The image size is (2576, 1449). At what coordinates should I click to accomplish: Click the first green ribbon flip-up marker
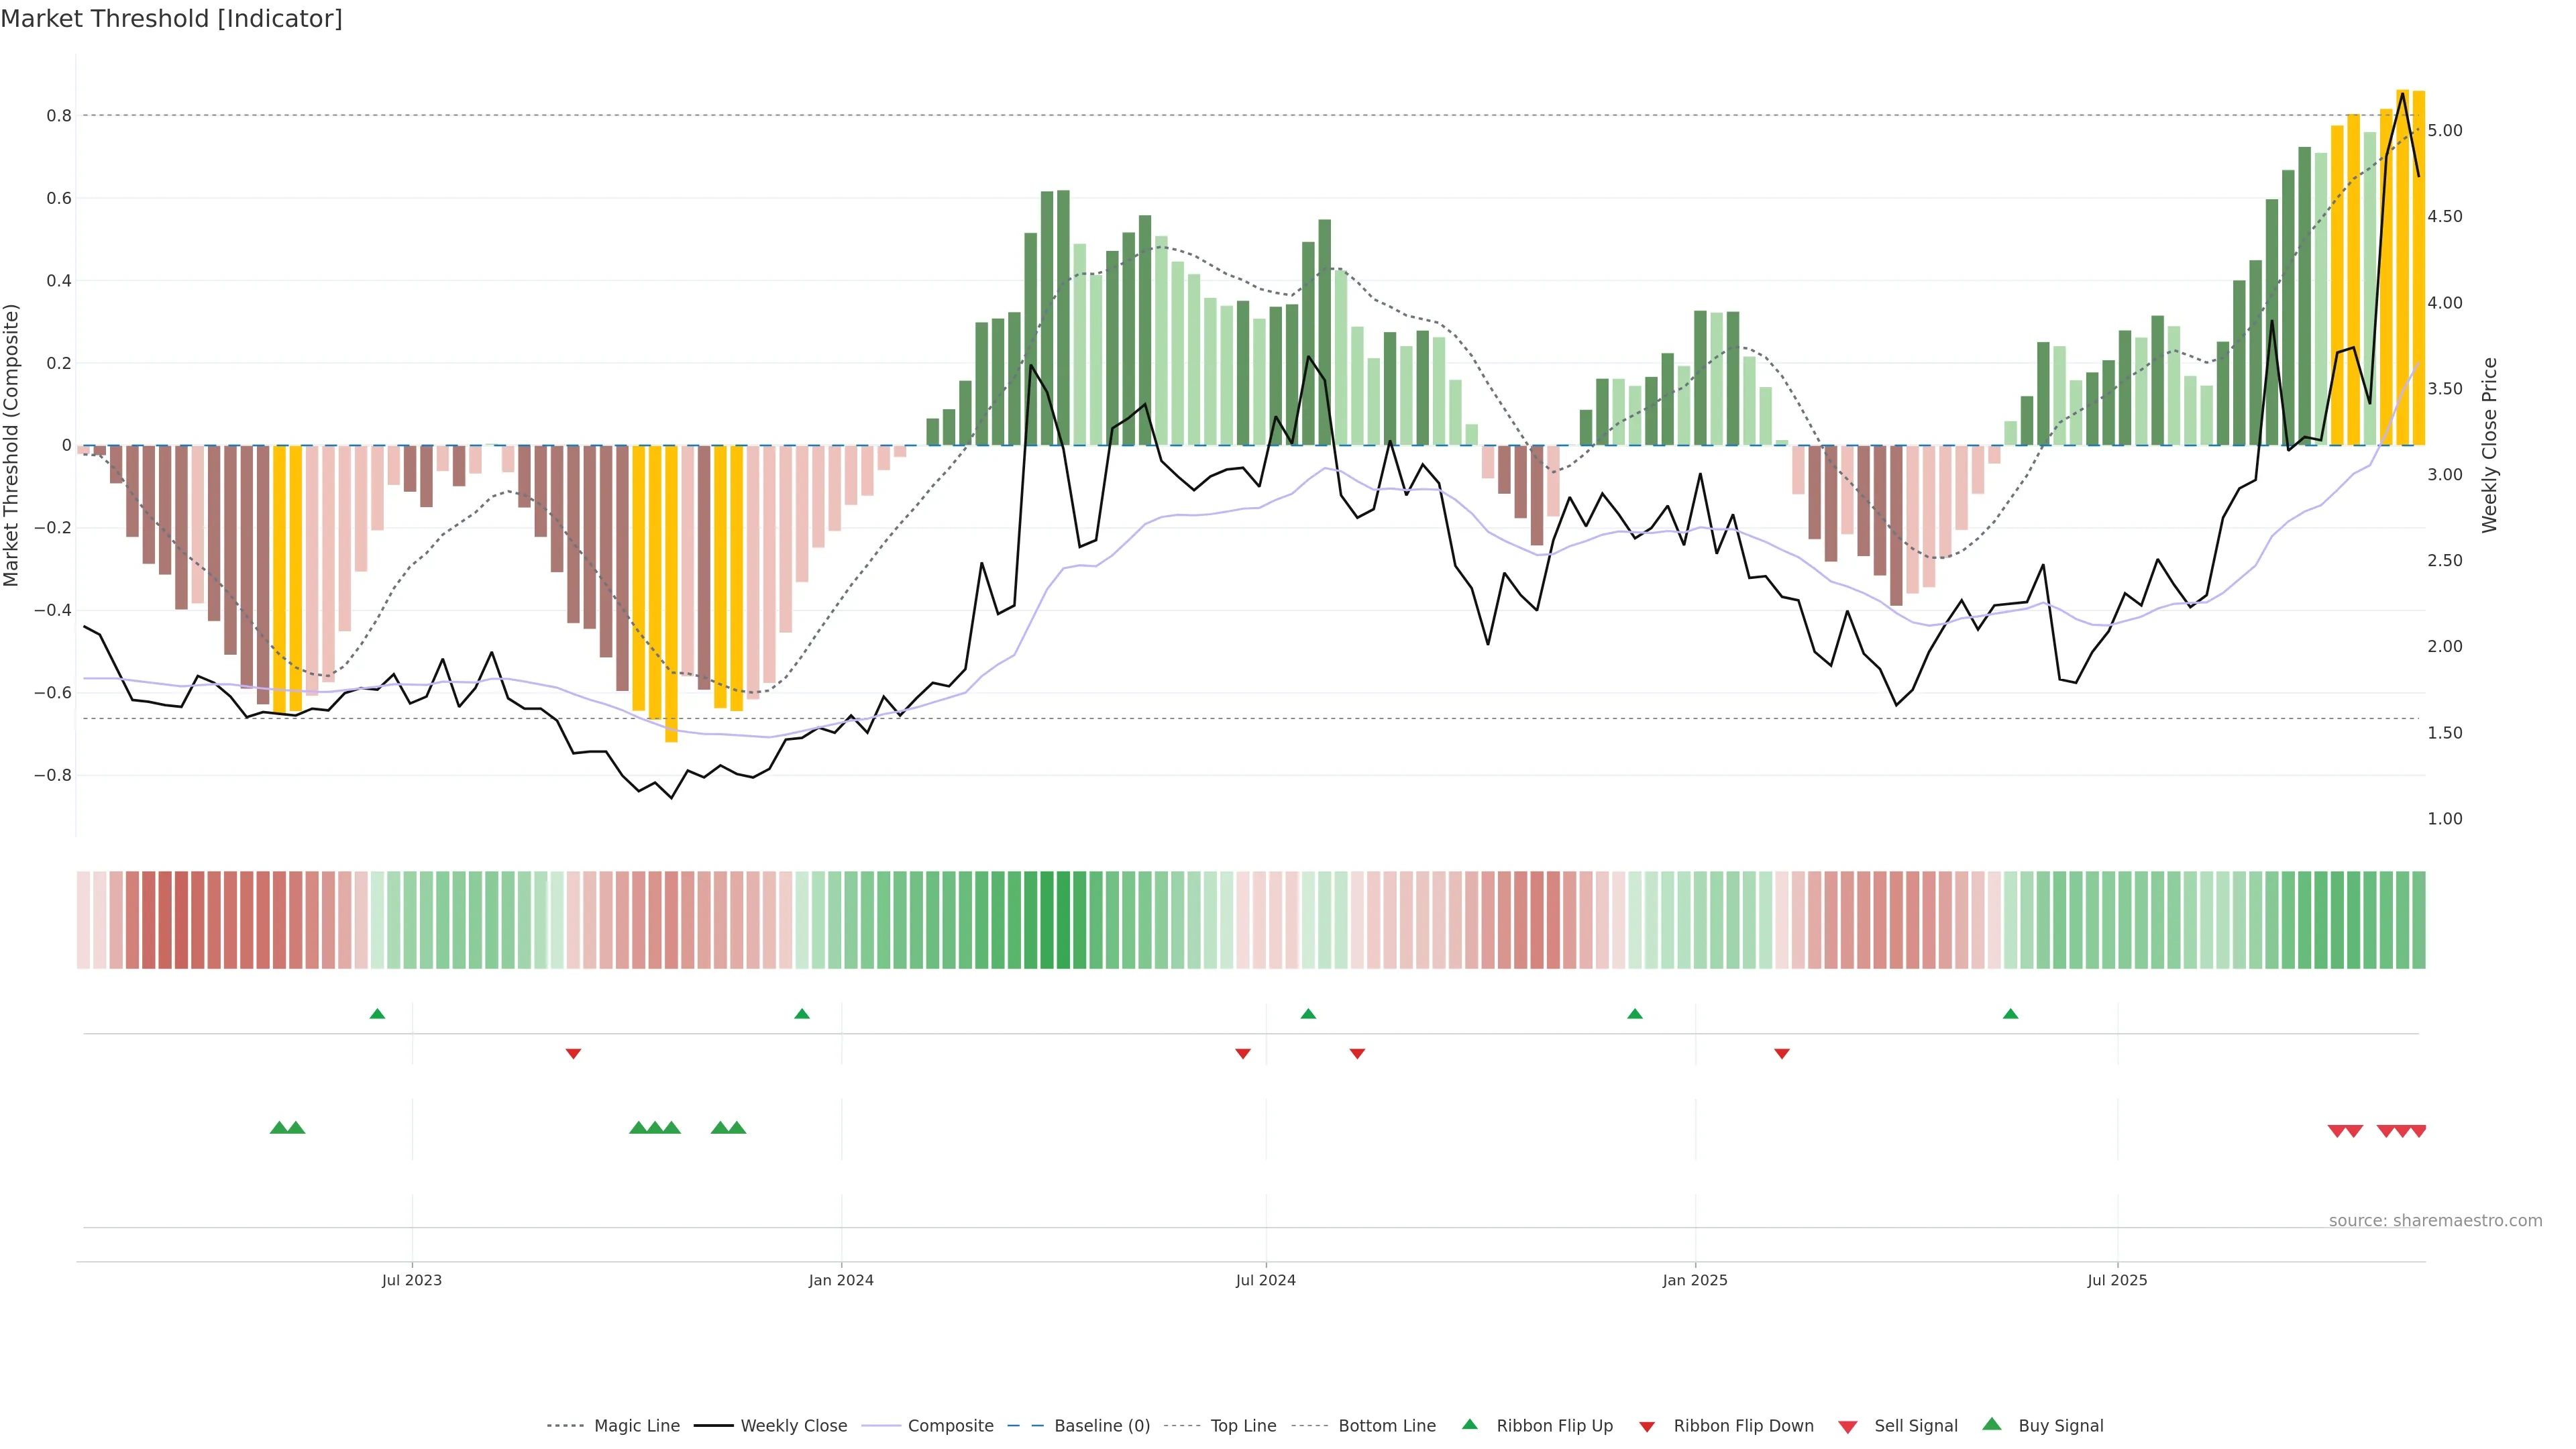click(377, 1014)
